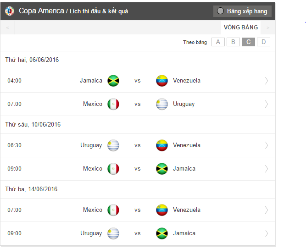Switch to group B tab
The image size is (306, 249).
point(233,42)
